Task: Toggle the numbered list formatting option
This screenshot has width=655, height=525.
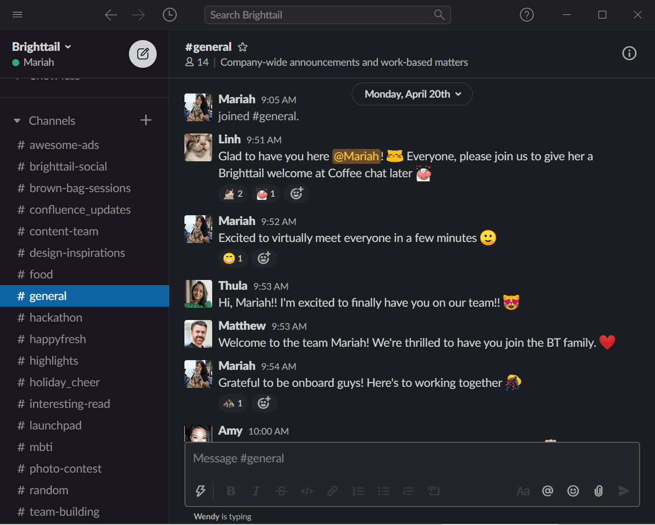Action: pyautogui.click(x=358, y=491)
